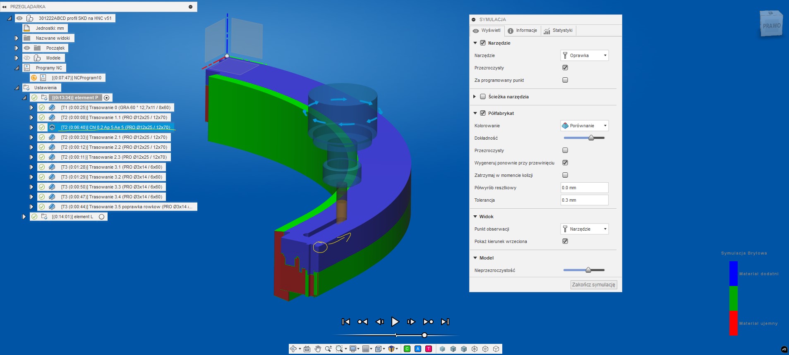Select Trasowanie 0 GRA 60° operation
The height and width of the screenshot is (355, 789).
[x=115, y=107]
